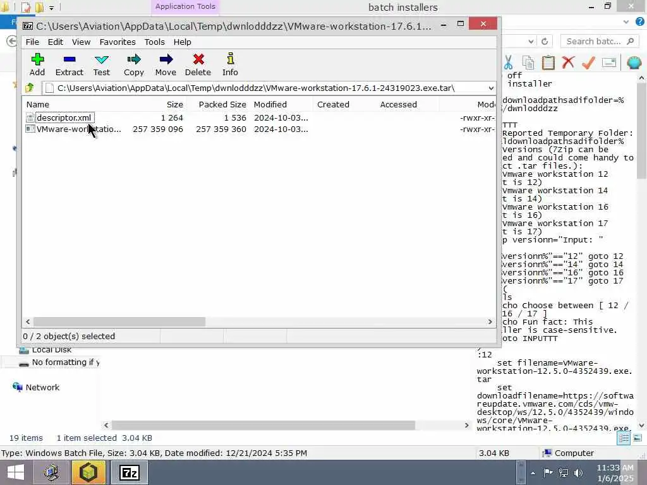Open the Windows Start button
This screenshot has width=647, height=485.
[15, 472]
